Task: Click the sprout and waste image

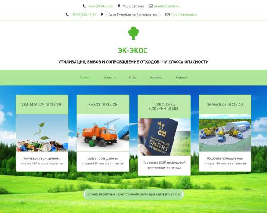Action: pyautogui.click(x=42, y=132)
